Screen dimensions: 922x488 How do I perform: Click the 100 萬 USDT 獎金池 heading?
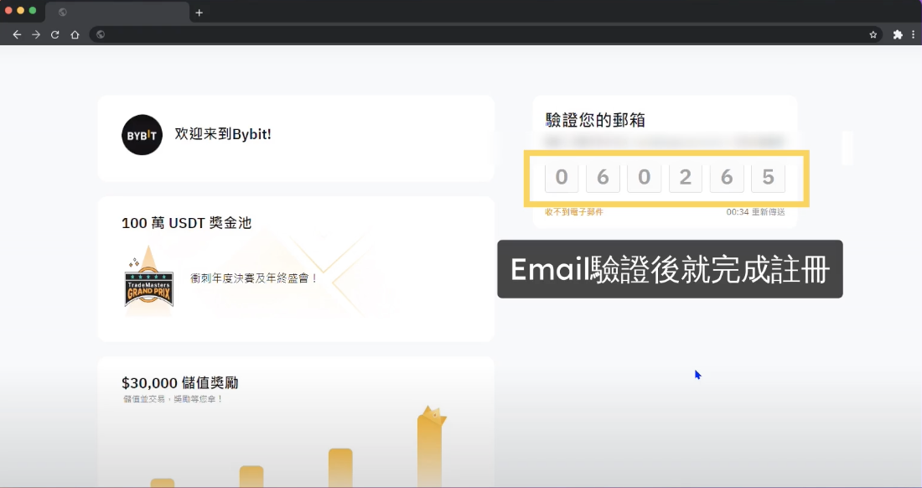pyautogui.click(x=186, y=223)
